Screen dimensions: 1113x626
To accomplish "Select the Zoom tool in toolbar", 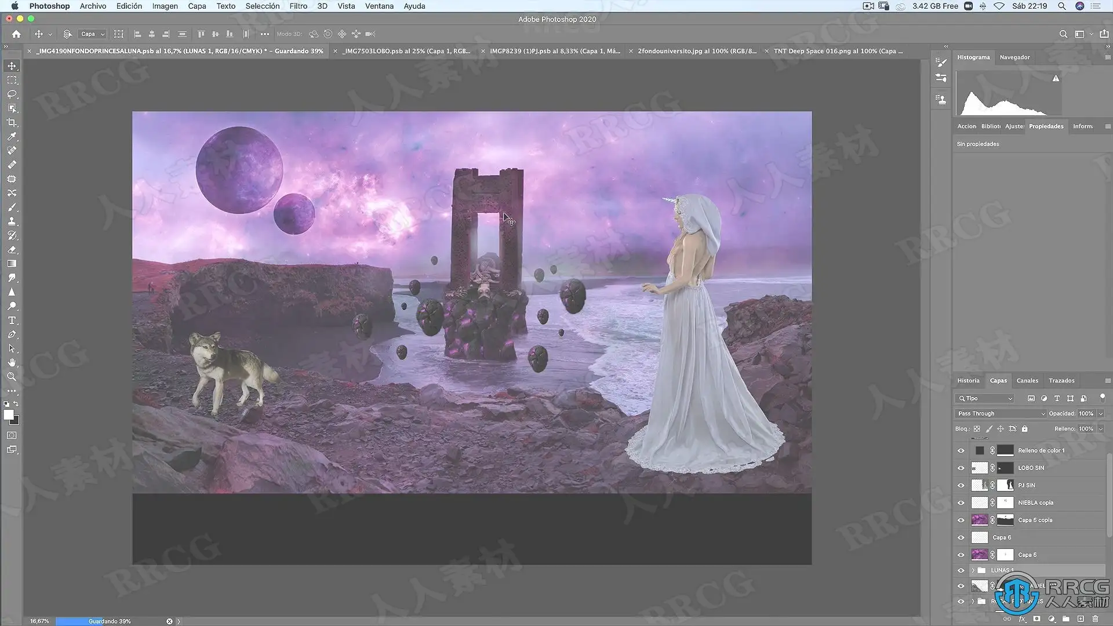I will [12, 377].
